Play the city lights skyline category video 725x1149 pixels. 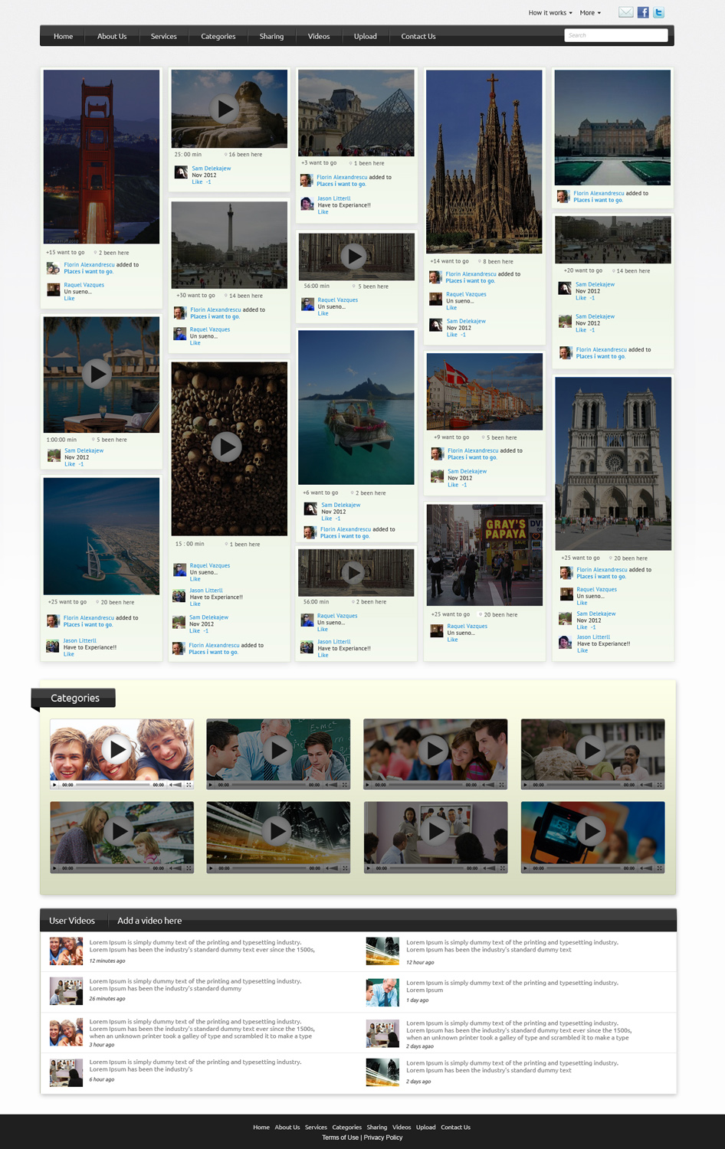pos(278,830)
